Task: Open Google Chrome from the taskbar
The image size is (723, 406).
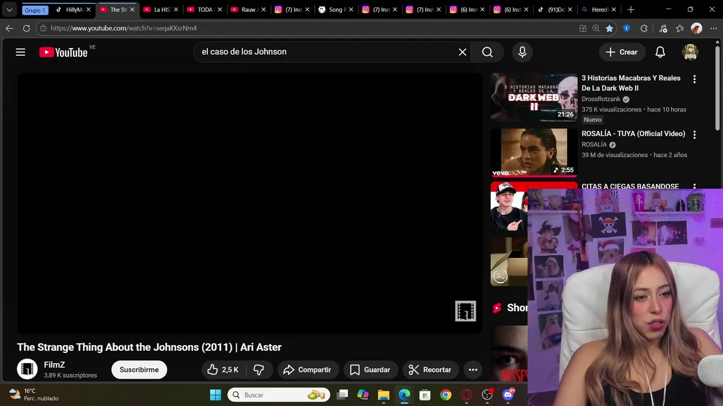Action: pyautogui.click(x=446, y=395)
